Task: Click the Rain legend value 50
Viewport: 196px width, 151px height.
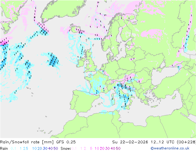Action: [x=56, y=149]
